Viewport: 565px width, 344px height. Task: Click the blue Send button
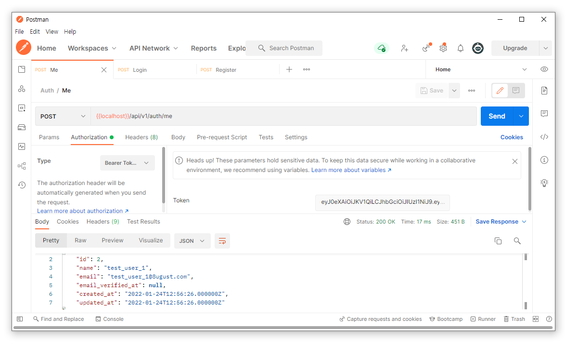pyautogui.click(x=497, y=116)
